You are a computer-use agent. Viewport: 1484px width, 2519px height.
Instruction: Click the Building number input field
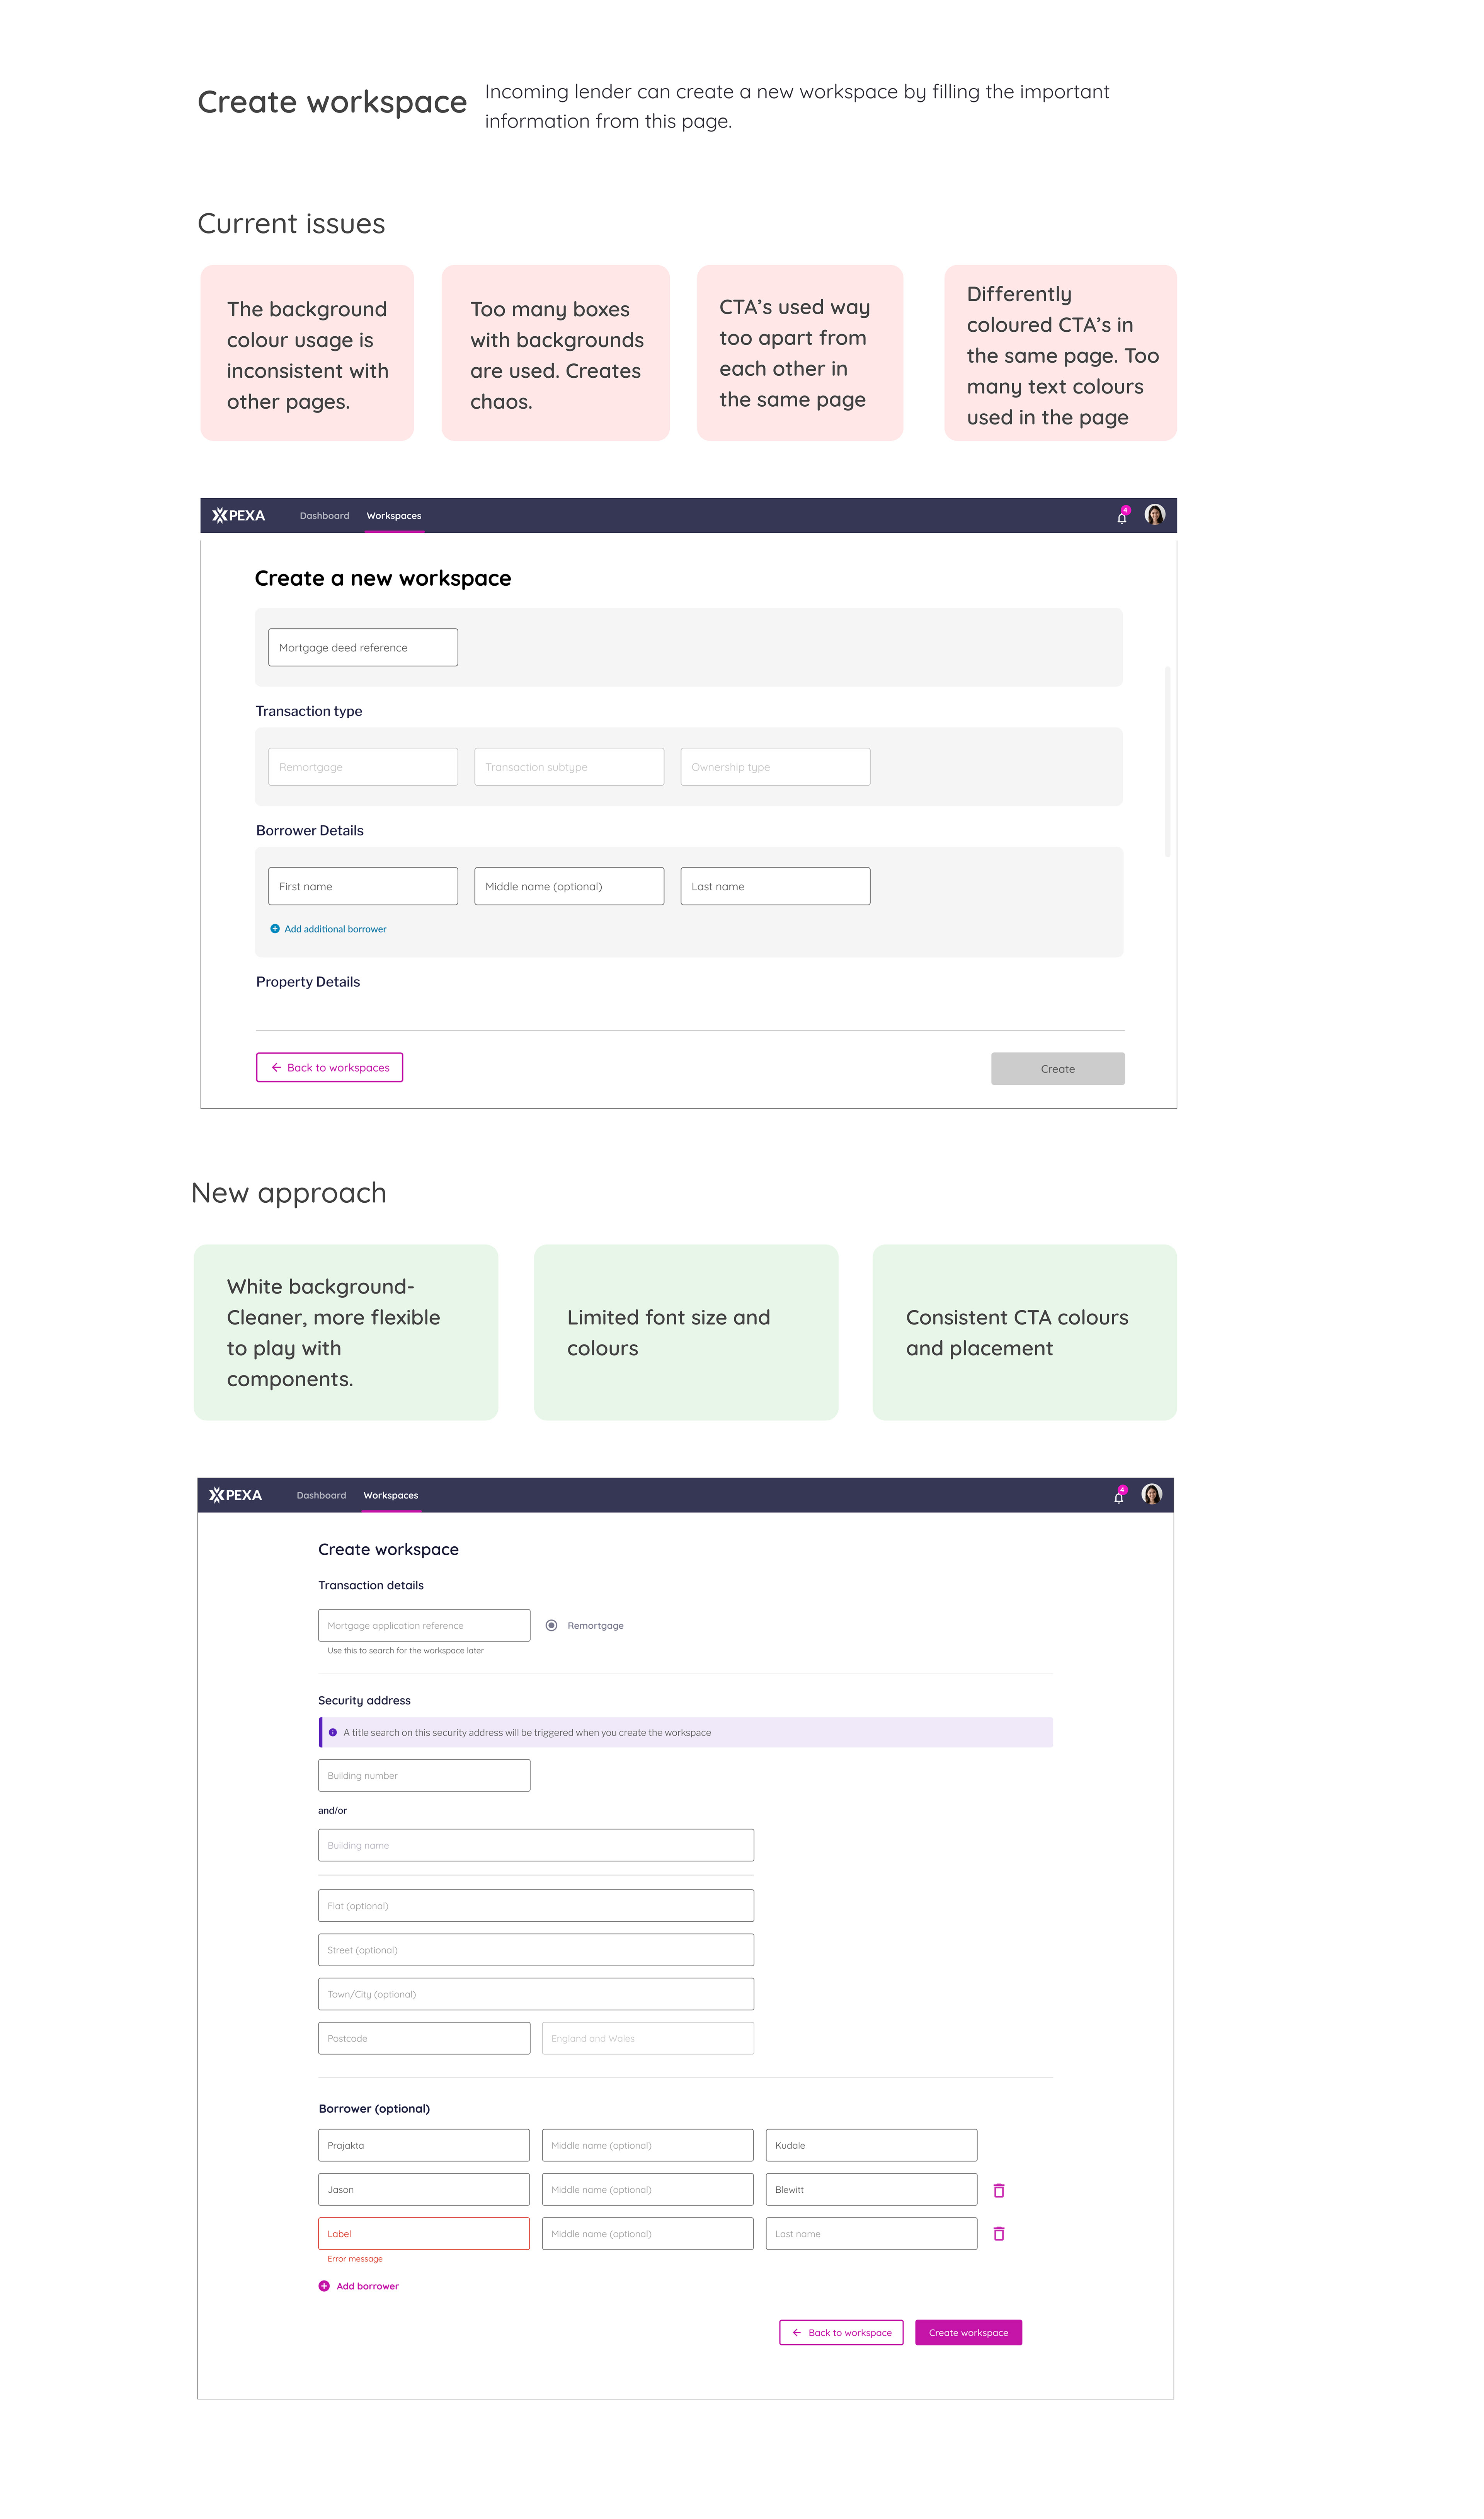click(423, 1775)
